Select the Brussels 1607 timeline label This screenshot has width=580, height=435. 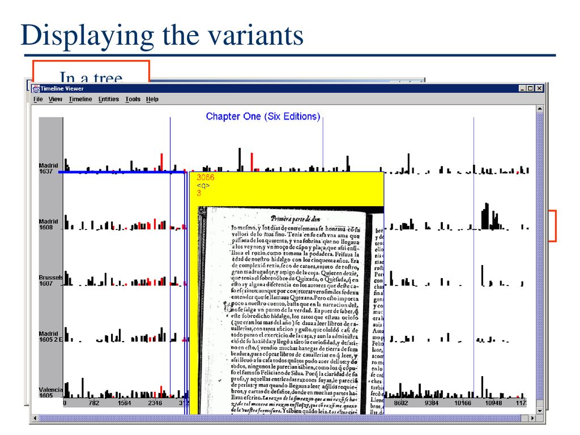click(x=50, y=280)
